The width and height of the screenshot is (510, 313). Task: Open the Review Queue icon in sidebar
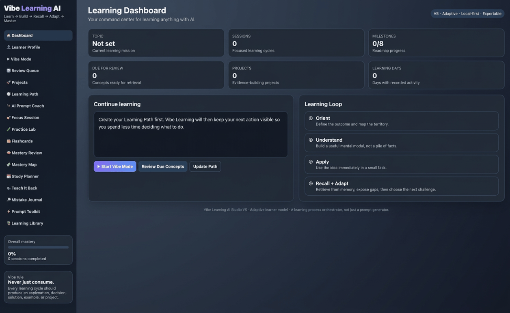[x=9, y=71]
